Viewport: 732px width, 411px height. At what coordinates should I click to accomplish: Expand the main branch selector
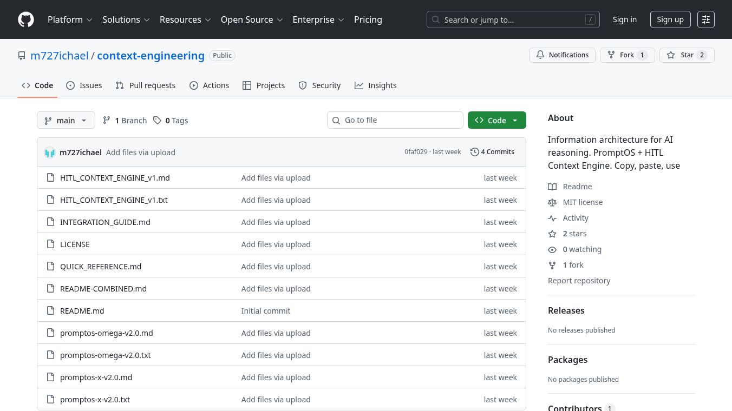point(66,121)
